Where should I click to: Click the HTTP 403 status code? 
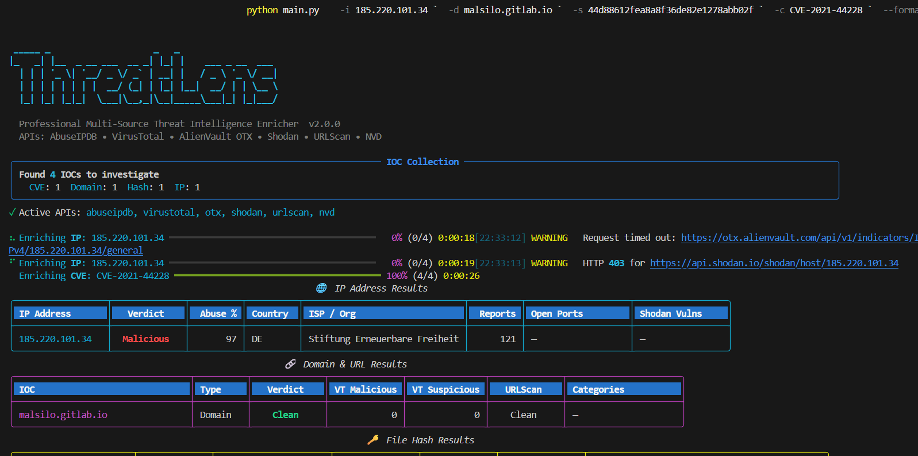[616, 263]
